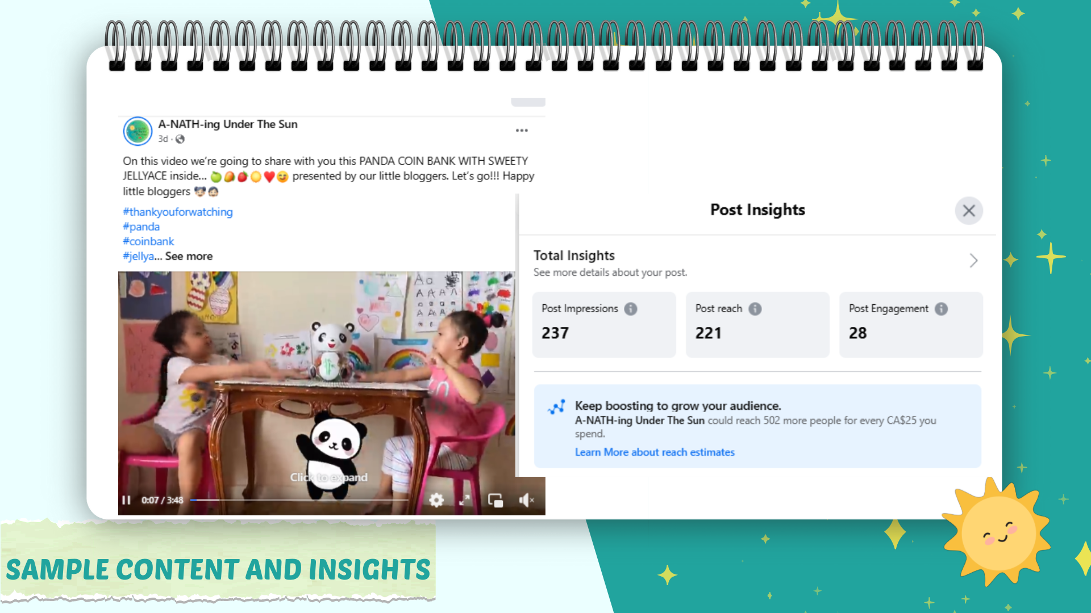Click the Post Impressions info icon
The height and width of the screenshot is (613, 1091).
click(631, 309)
